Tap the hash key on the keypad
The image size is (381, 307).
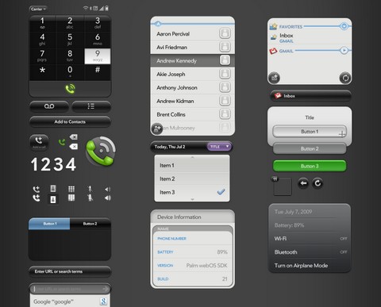[x=98, y=71]
